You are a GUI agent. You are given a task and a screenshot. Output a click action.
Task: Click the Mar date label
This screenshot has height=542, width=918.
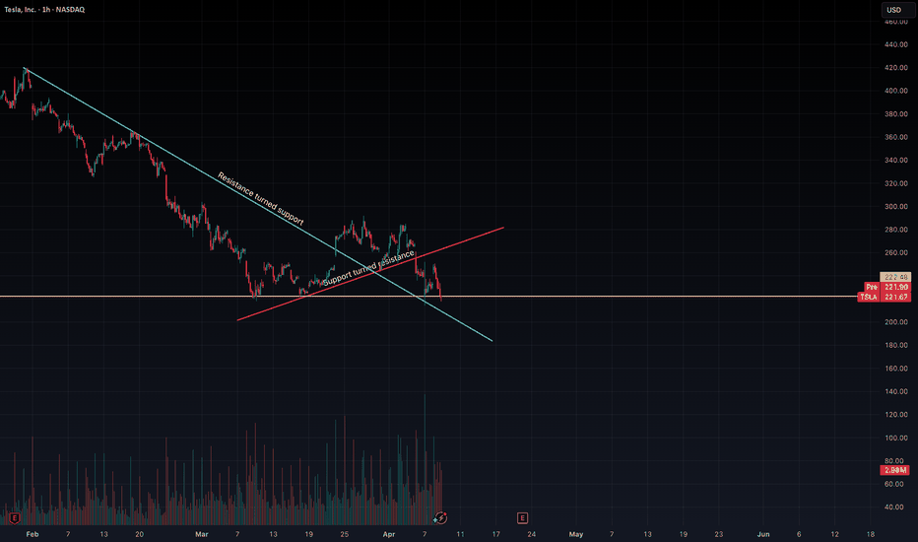(201, 534)
